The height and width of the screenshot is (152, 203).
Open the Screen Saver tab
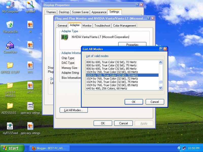(x=80, y=12)
